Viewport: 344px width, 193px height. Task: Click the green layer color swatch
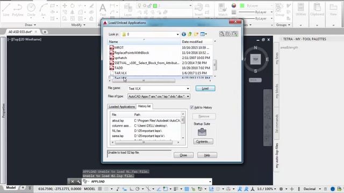click(x=155, y=6)
